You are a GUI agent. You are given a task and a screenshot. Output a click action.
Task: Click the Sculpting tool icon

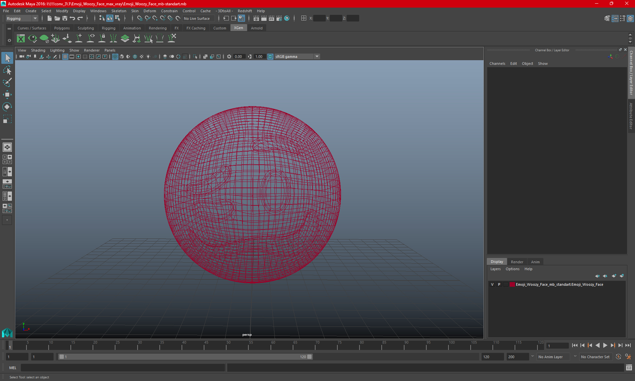coord(85,28)
